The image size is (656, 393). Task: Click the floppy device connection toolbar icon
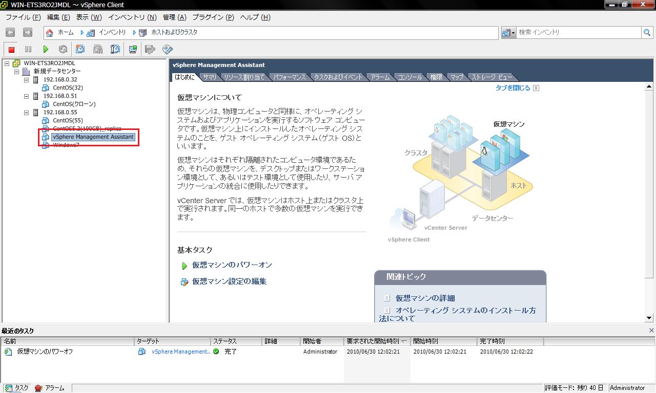[150, 49]
